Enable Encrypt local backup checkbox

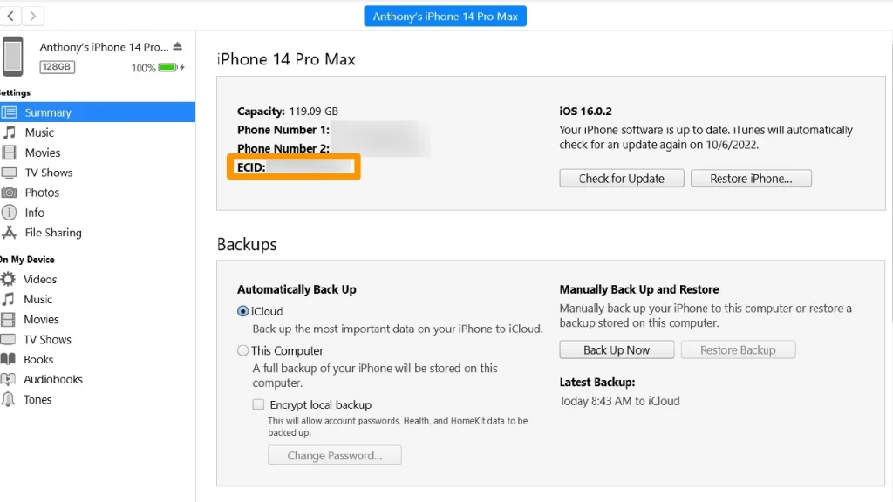pos(258,404)
